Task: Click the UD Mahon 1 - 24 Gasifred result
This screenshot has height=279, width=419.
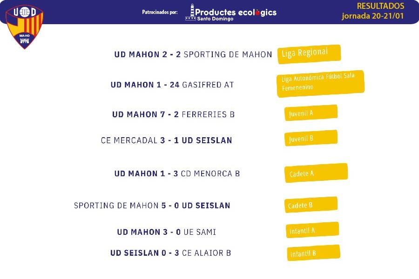Action: coord(172,85)
